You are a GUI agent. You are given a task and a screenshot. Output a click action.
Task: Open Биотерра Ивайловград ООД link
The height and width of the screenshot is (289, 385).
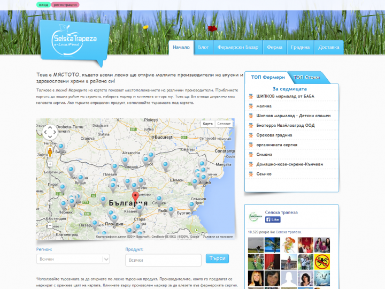pyautogui.click(x=286, y=126)
